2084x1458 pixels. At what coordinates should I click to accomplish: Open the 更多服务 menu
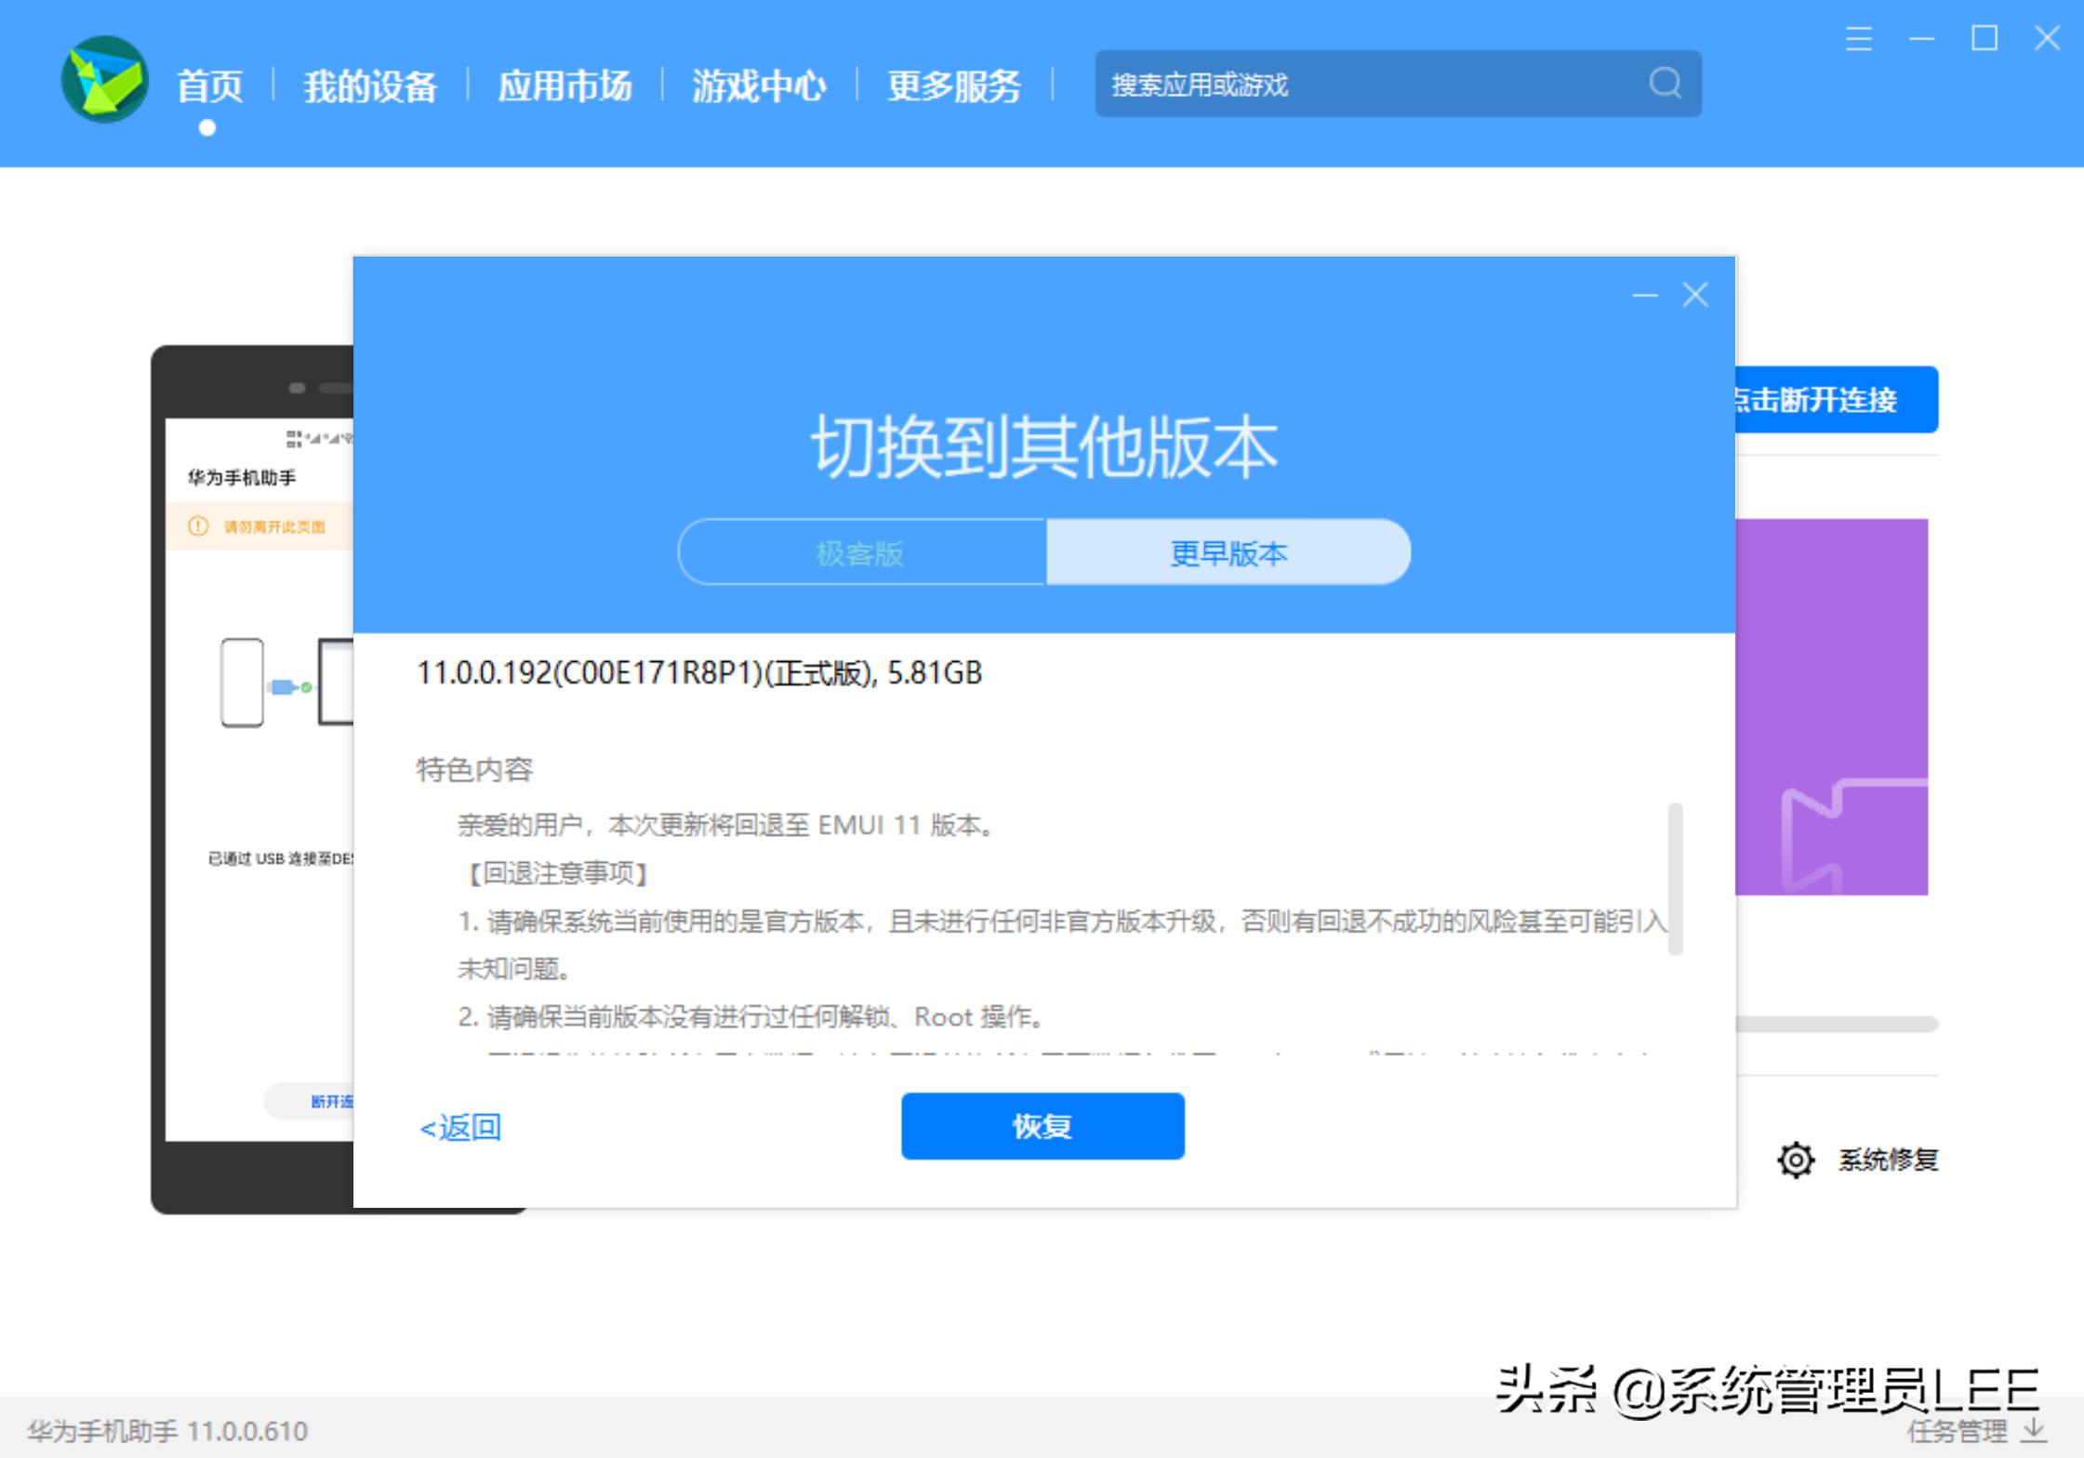point(953,86)
